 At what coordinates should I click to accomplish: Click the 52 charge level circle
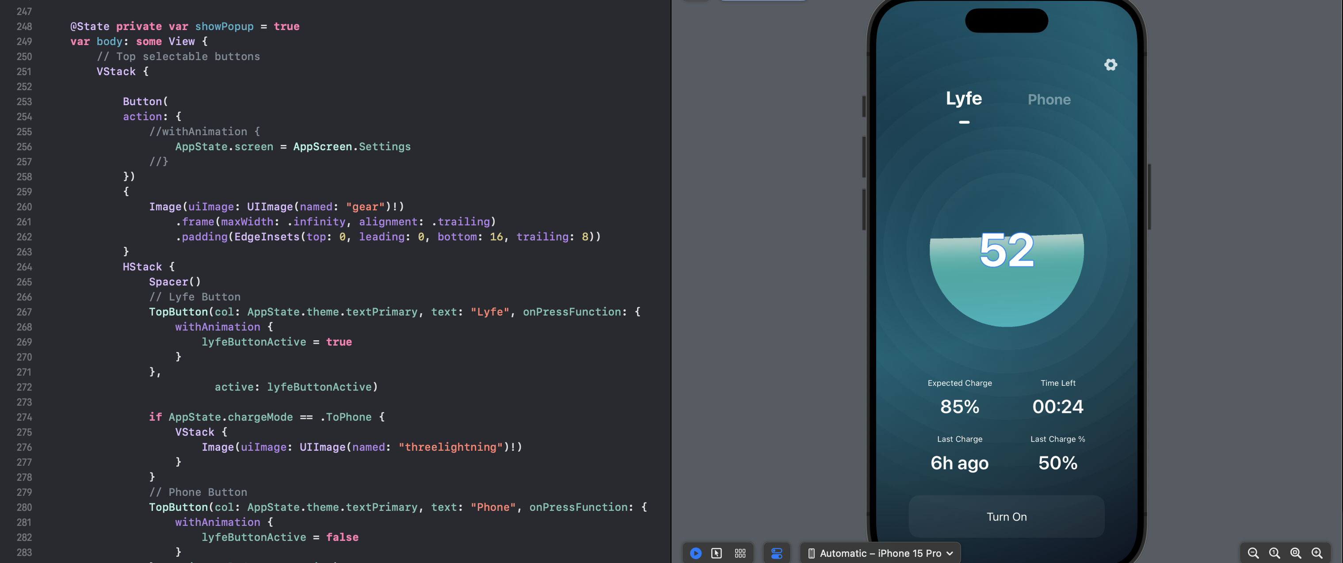point(1006,250)
